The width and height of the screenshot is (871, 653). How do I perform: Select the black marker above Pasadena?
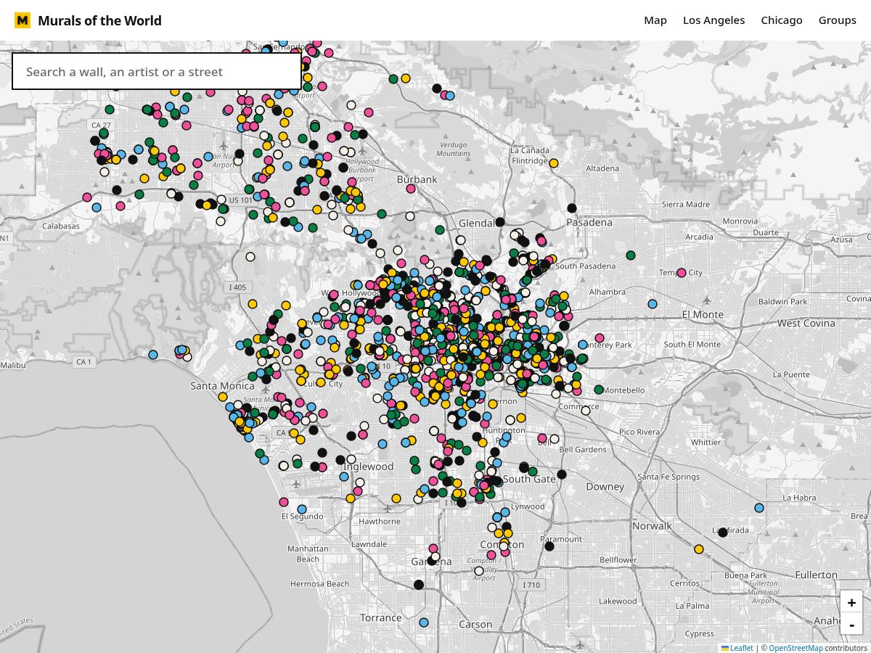(572, 208)
